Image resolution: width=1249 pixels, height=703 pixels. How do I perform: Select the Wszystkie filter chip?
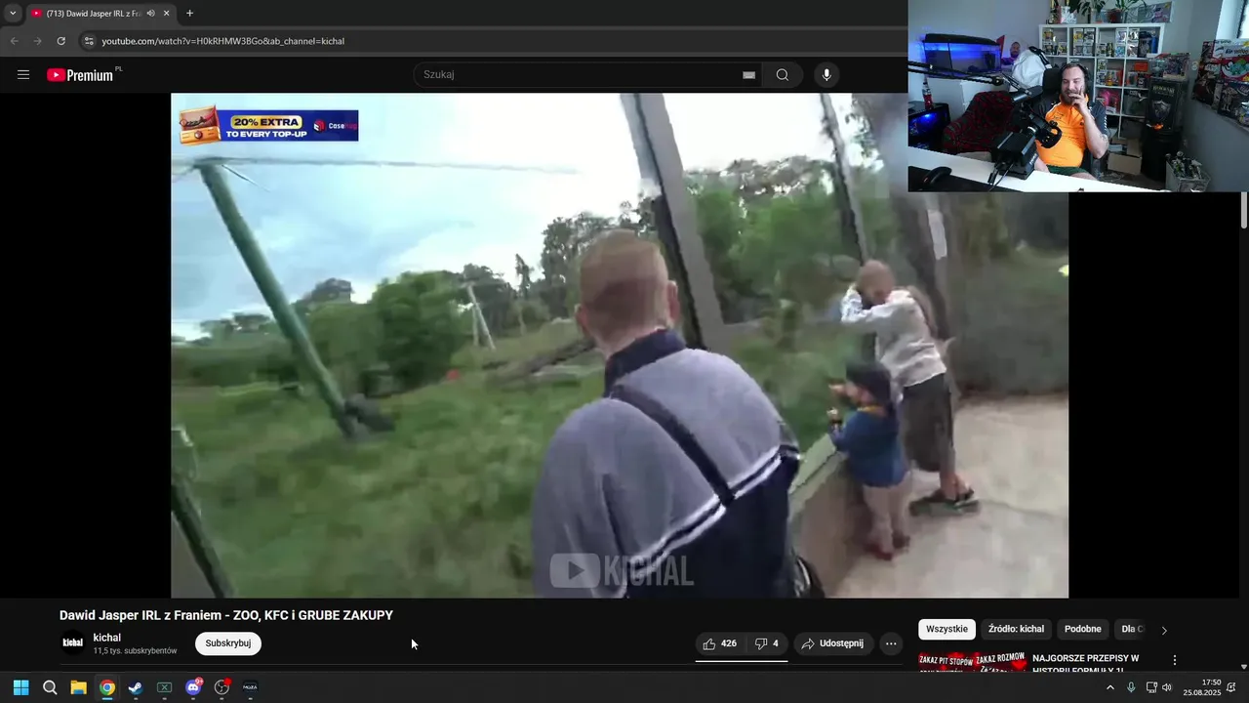pos(947,630)
